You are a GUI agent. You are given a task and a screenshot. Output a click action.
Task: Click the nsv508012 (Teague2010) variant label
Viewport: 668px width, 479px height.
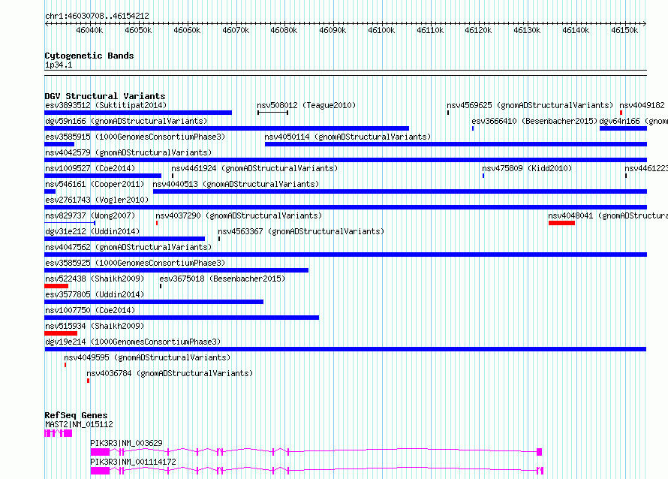click(306, 105)
